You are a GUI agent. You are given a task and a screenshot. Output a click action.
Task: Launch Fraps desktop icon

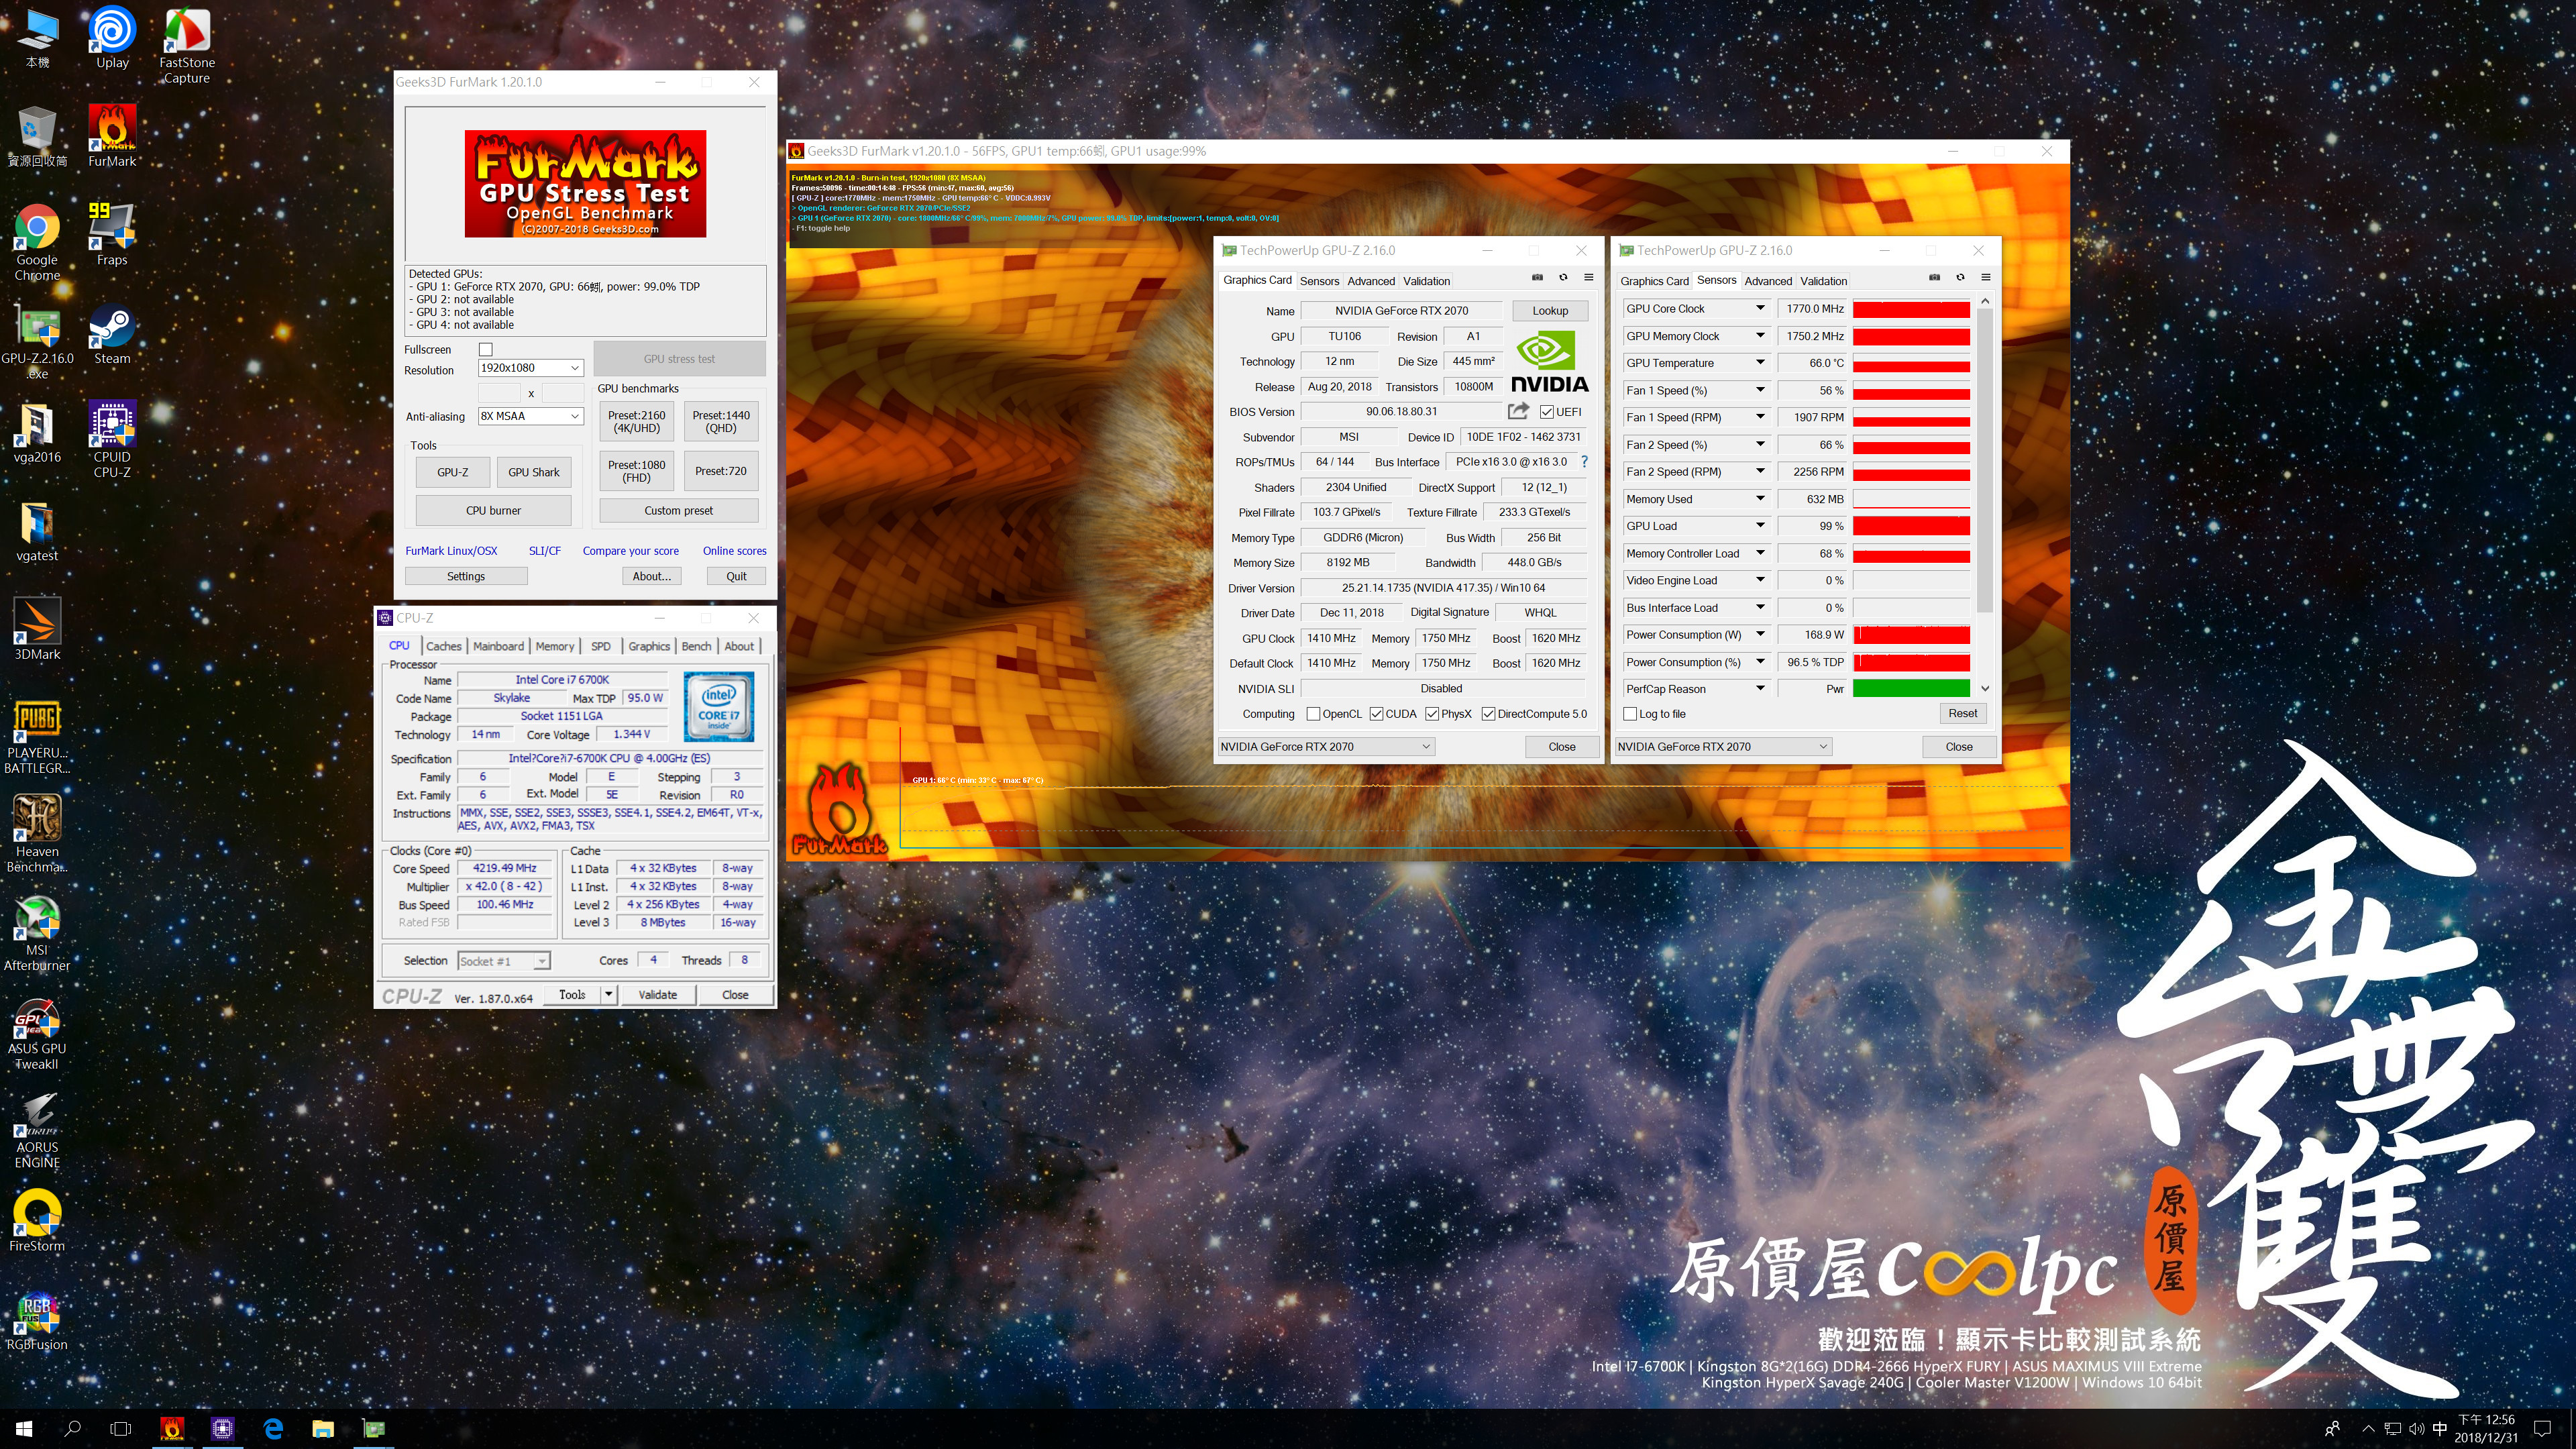[x=112, y=235]
